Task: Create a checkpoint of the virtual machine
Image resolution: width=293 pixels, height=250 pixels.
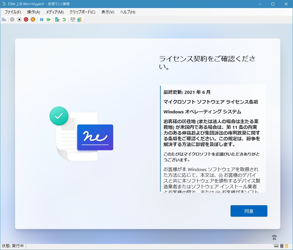Action: 57,19
